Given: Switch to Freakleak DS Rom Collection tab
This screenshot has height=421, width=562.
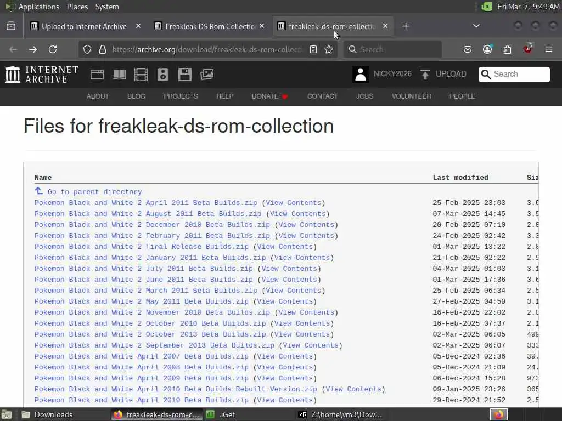Looking at the screenshot, I should 210,26.
